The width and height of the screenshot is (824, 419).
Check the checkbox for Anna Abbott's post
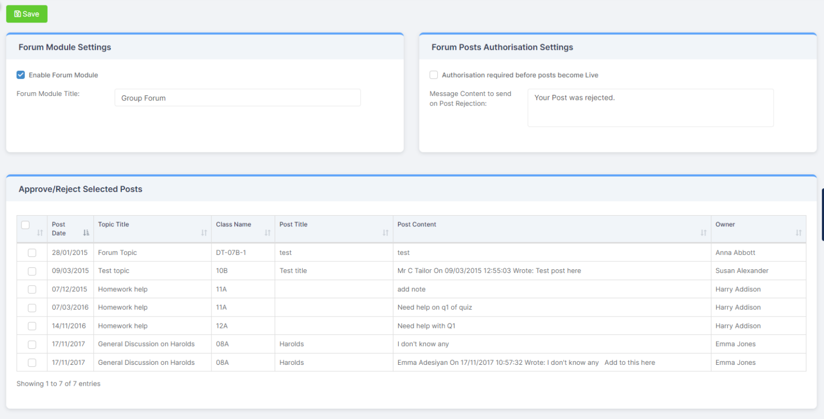click(32, 252)
